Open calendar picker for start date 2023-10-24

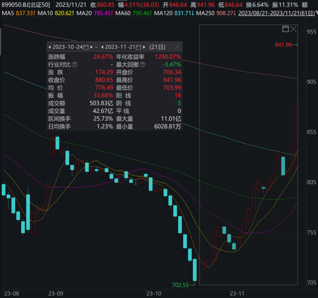(86, 47)
